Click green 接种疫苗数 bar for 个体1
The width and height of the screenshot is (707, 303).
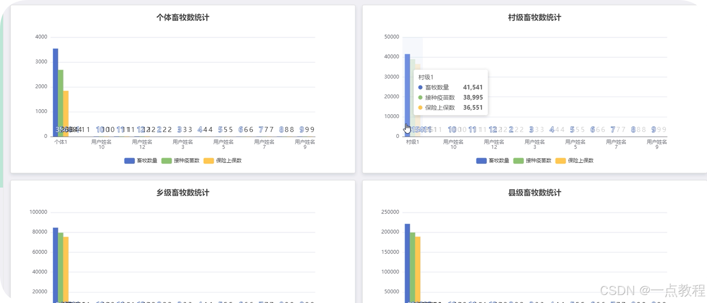61,103
